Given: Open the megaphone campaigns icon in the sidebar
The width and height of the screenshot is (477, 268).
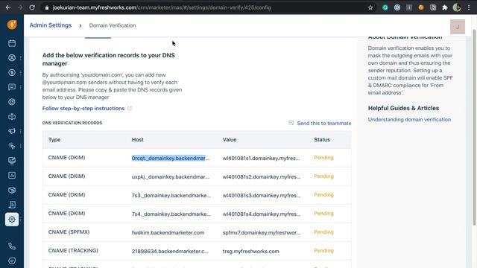Looking at the screenshot, I should pos(12,131).
